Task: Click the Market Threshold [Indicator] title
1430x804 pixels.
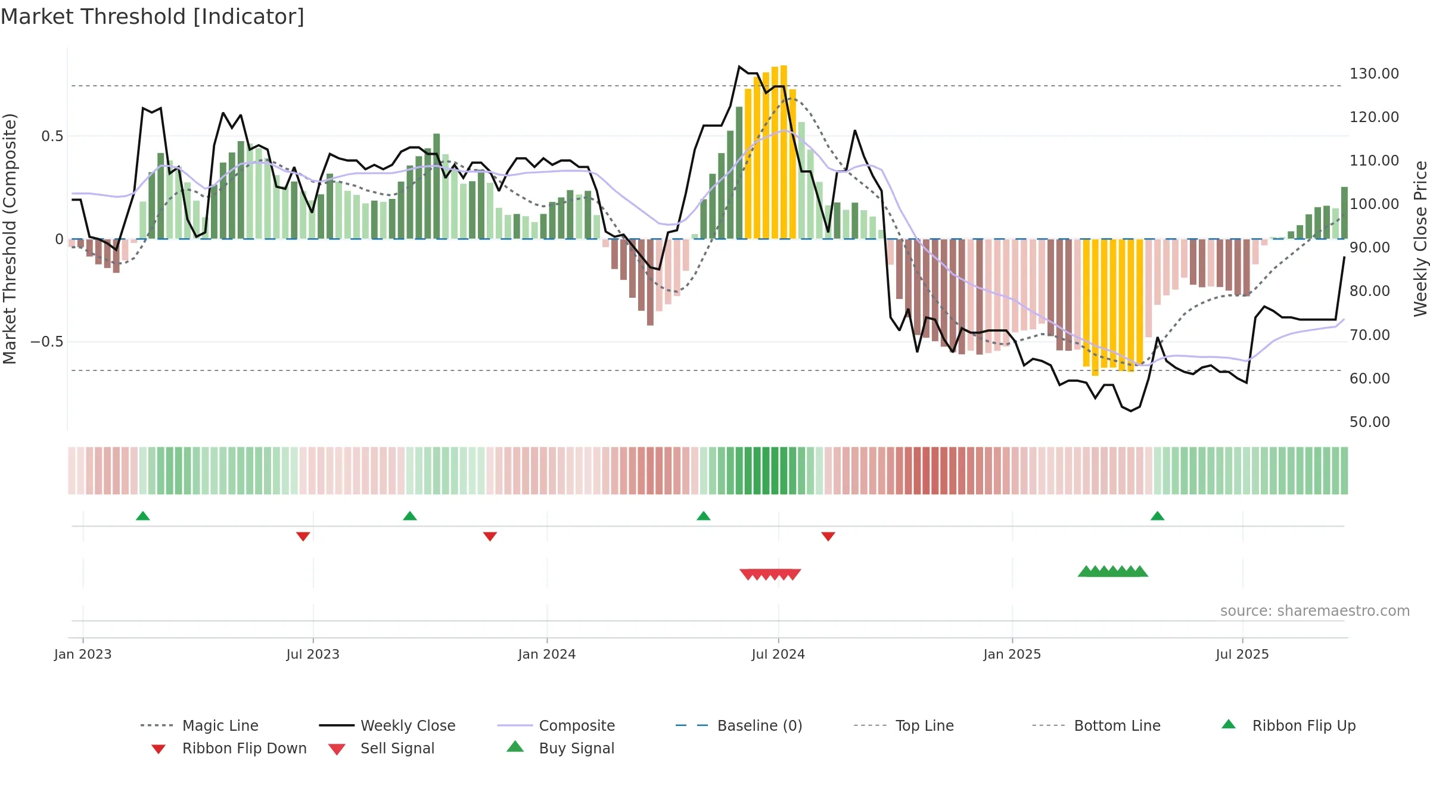Action: [153, 17]
